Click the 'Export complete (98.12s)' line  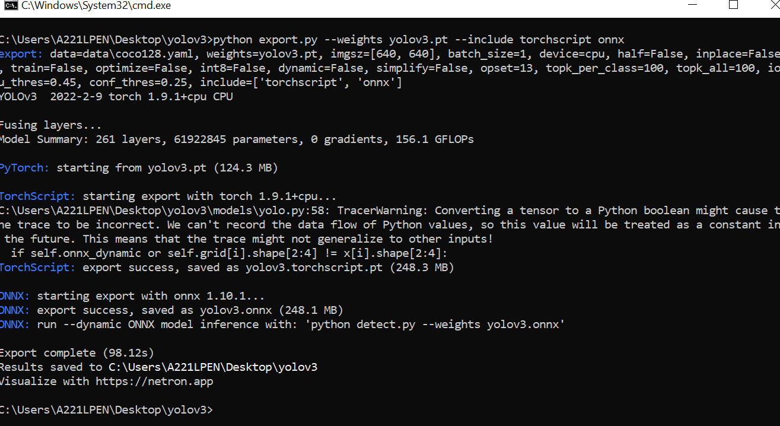[77, 352]
